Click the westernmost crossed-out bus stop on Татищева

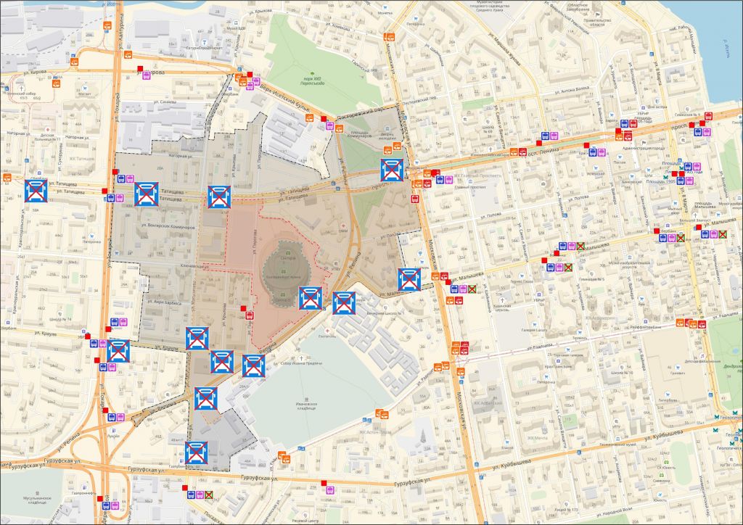(x=36, y=191)
